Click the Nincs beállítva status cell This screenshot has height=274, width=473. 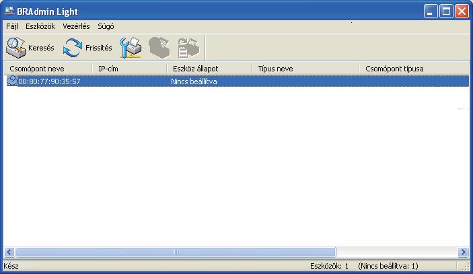click(x=194, y=81)
